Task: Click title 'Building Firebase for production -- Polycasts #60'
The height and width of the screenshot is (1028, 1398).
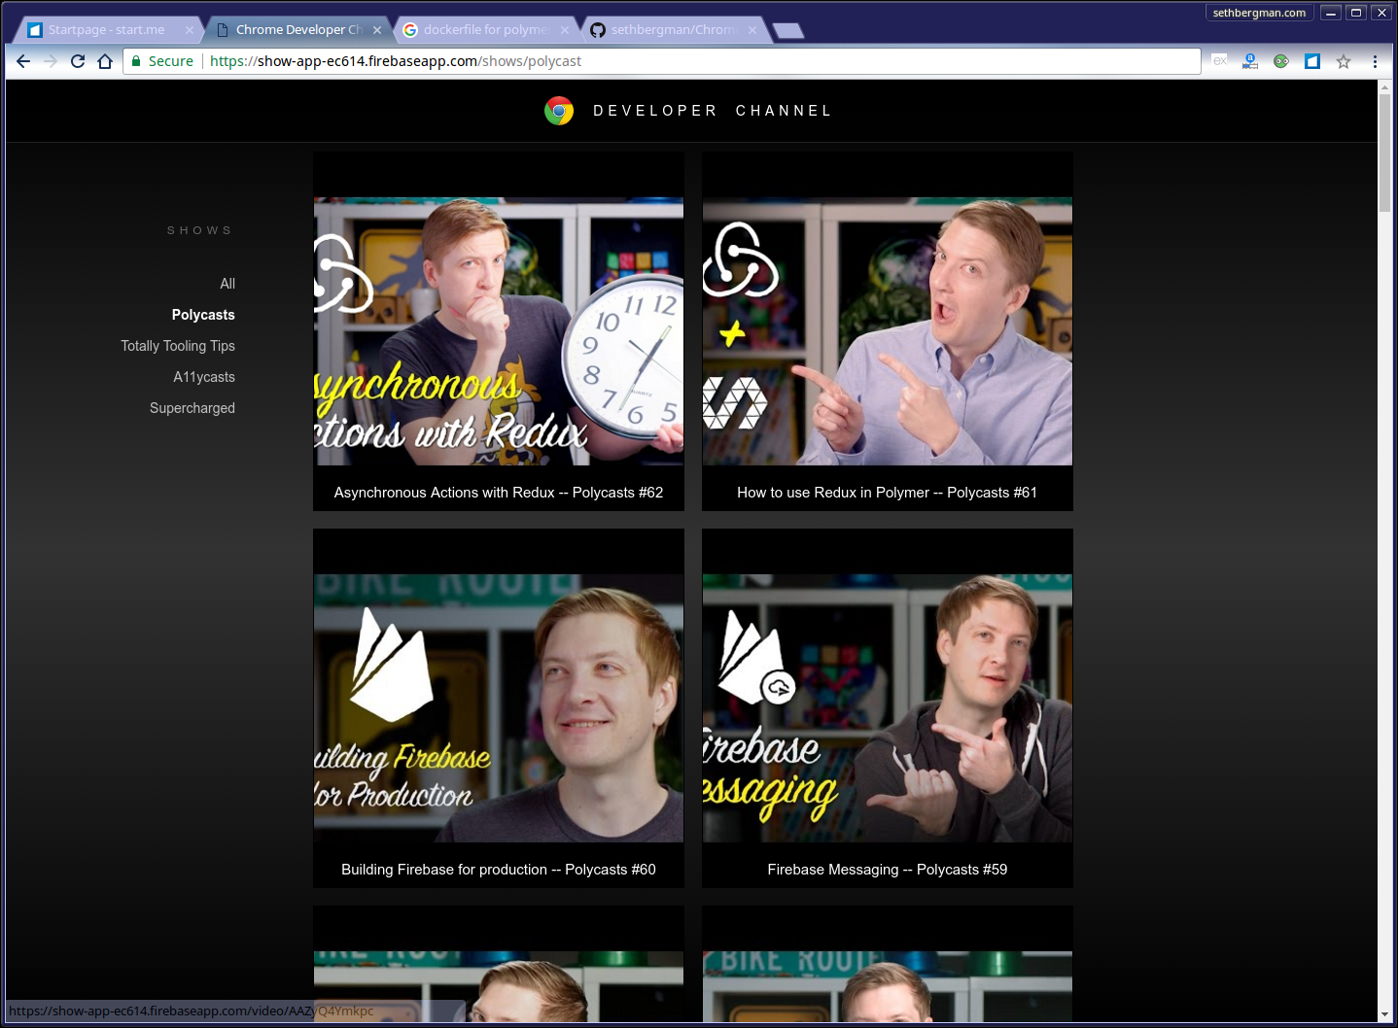Action: tap(499, 870)
